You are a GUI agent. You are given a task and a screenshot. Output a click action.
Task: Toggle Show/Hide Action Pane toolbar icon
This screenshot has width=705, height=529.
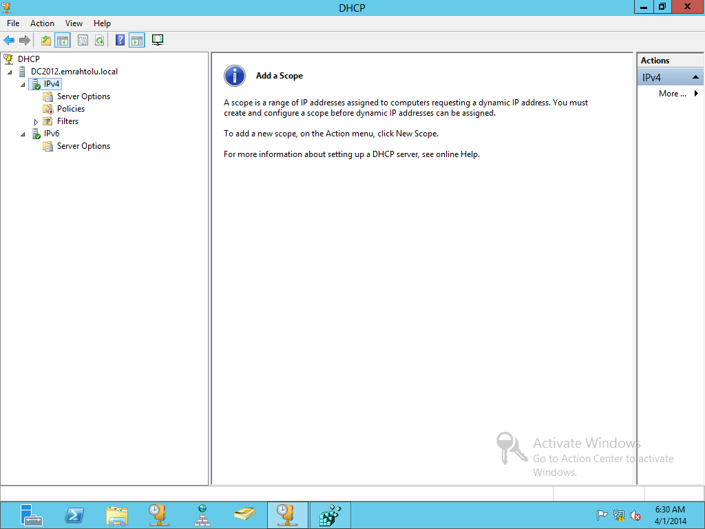pos(137,41)
